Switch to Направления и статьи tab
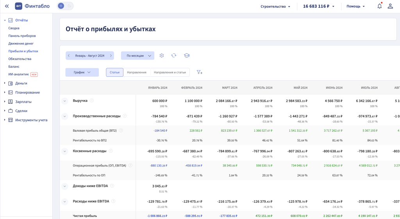The width and height of the screenshot is (400, 219). (170, 72)
